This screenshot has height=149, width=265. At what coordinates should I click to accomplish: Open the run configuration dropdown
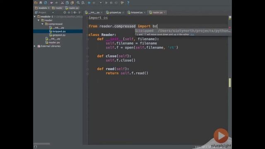click(x=101, y=3)
